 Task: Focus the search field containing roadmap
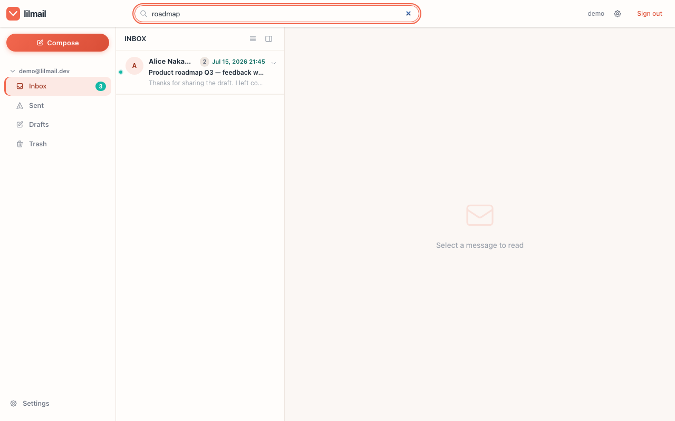[x=277, y=14]
